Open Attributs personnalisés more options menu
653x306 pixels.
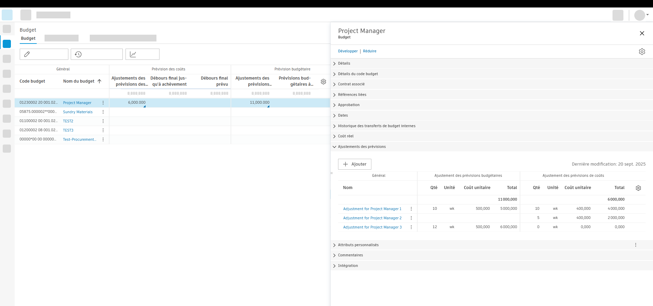pos(636,245)
